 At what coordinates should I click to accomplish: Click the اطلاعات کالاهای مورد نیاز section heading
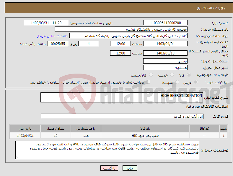click(x=207, y=107)
